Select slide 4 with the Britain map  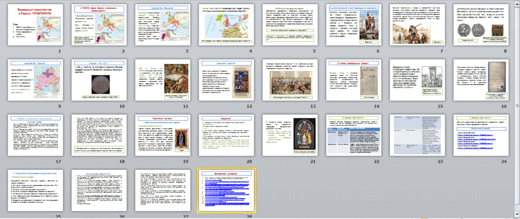pos(226,24)
